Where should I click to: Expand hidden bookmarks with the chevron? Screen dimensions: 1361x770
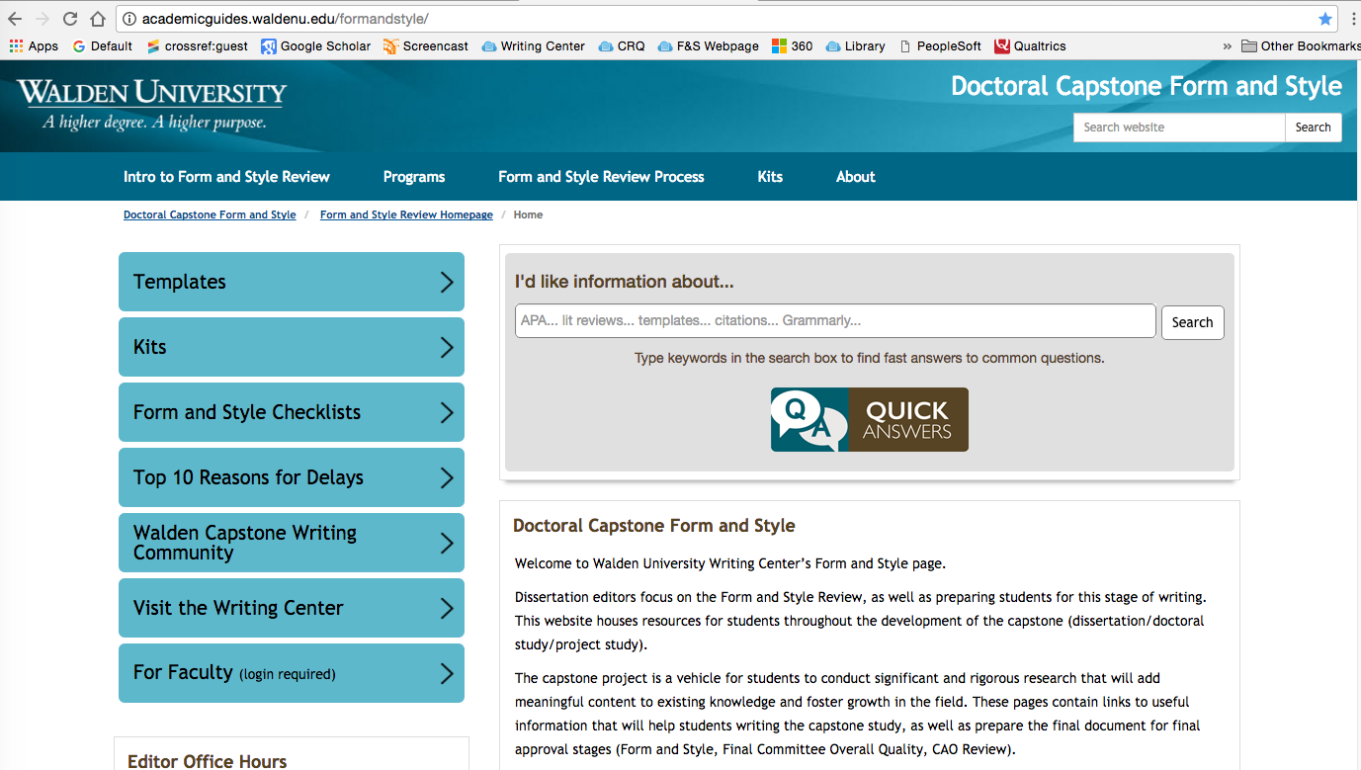click(1227, 45)
